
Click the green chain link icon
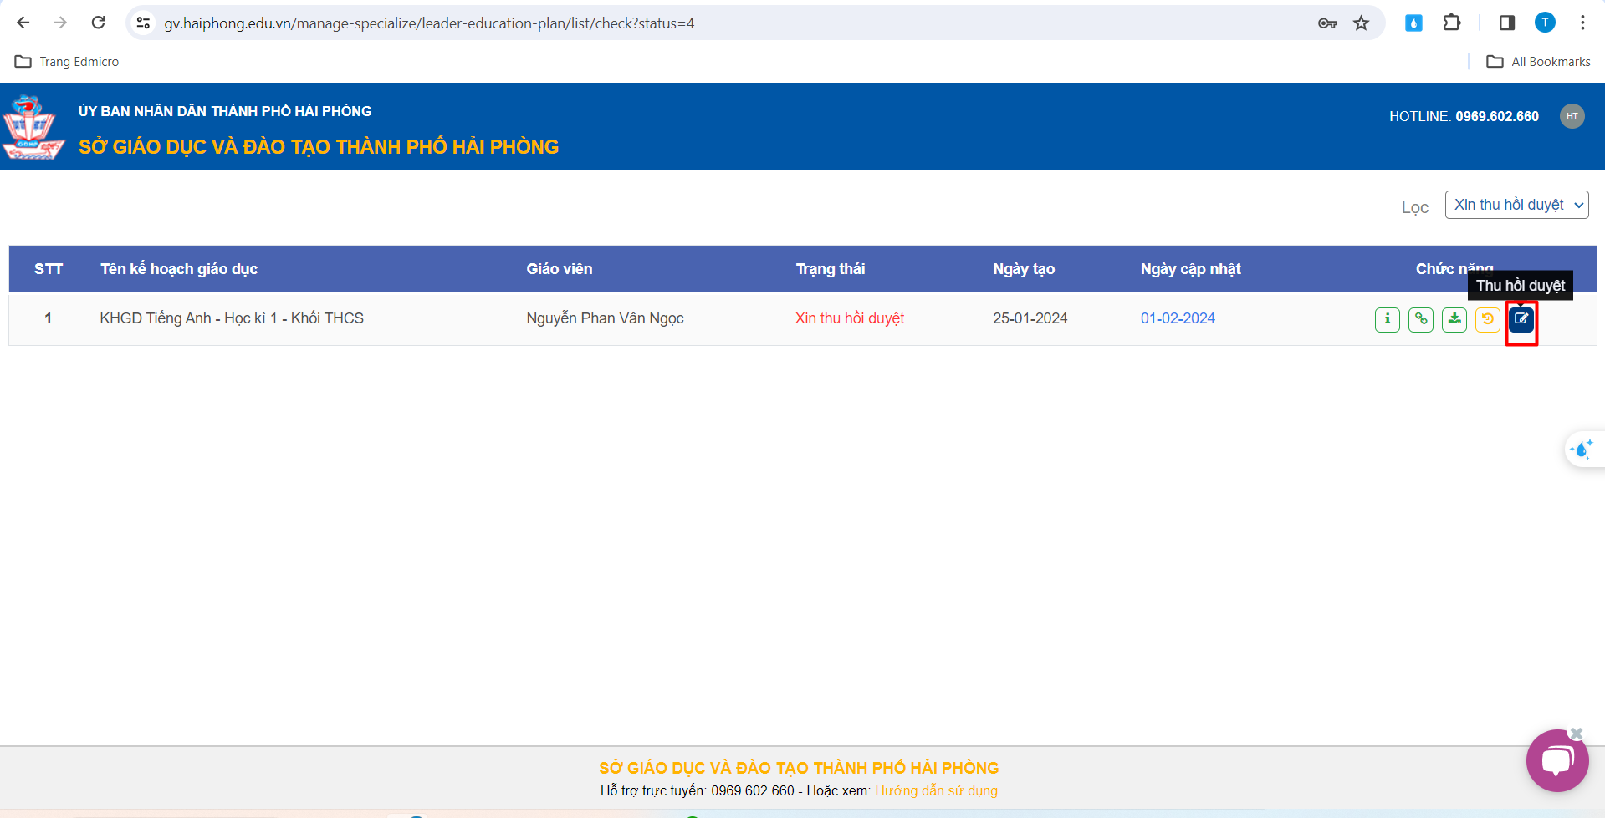[x=1420, y=319]
